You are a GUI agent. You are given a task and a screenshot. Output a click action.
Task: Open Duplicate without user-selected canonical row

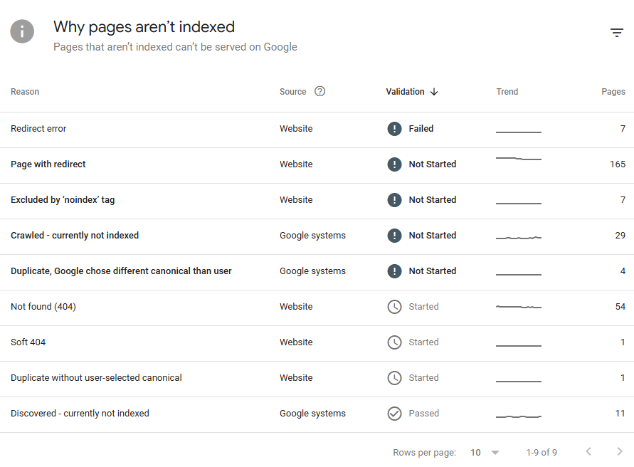(96, 378)
